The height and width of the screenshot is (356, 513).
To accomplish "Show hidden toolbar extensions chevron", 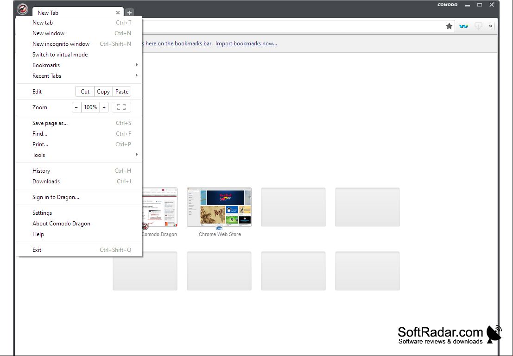I will pos(490,26).
